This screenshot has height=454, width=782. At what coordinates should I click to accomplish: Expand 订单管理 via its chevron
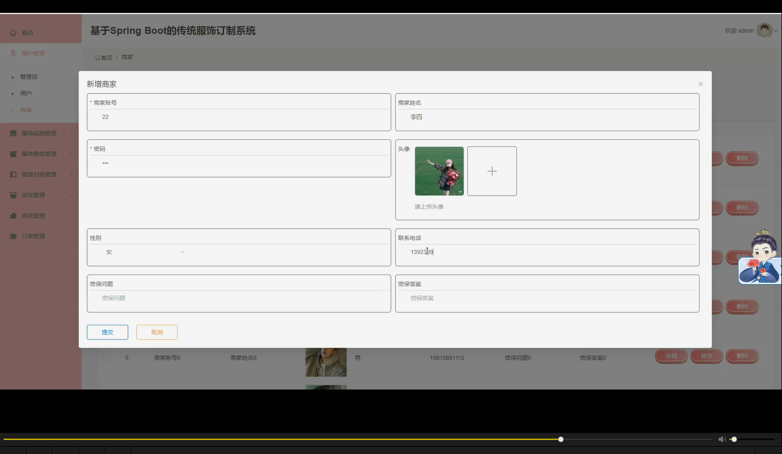72,236
